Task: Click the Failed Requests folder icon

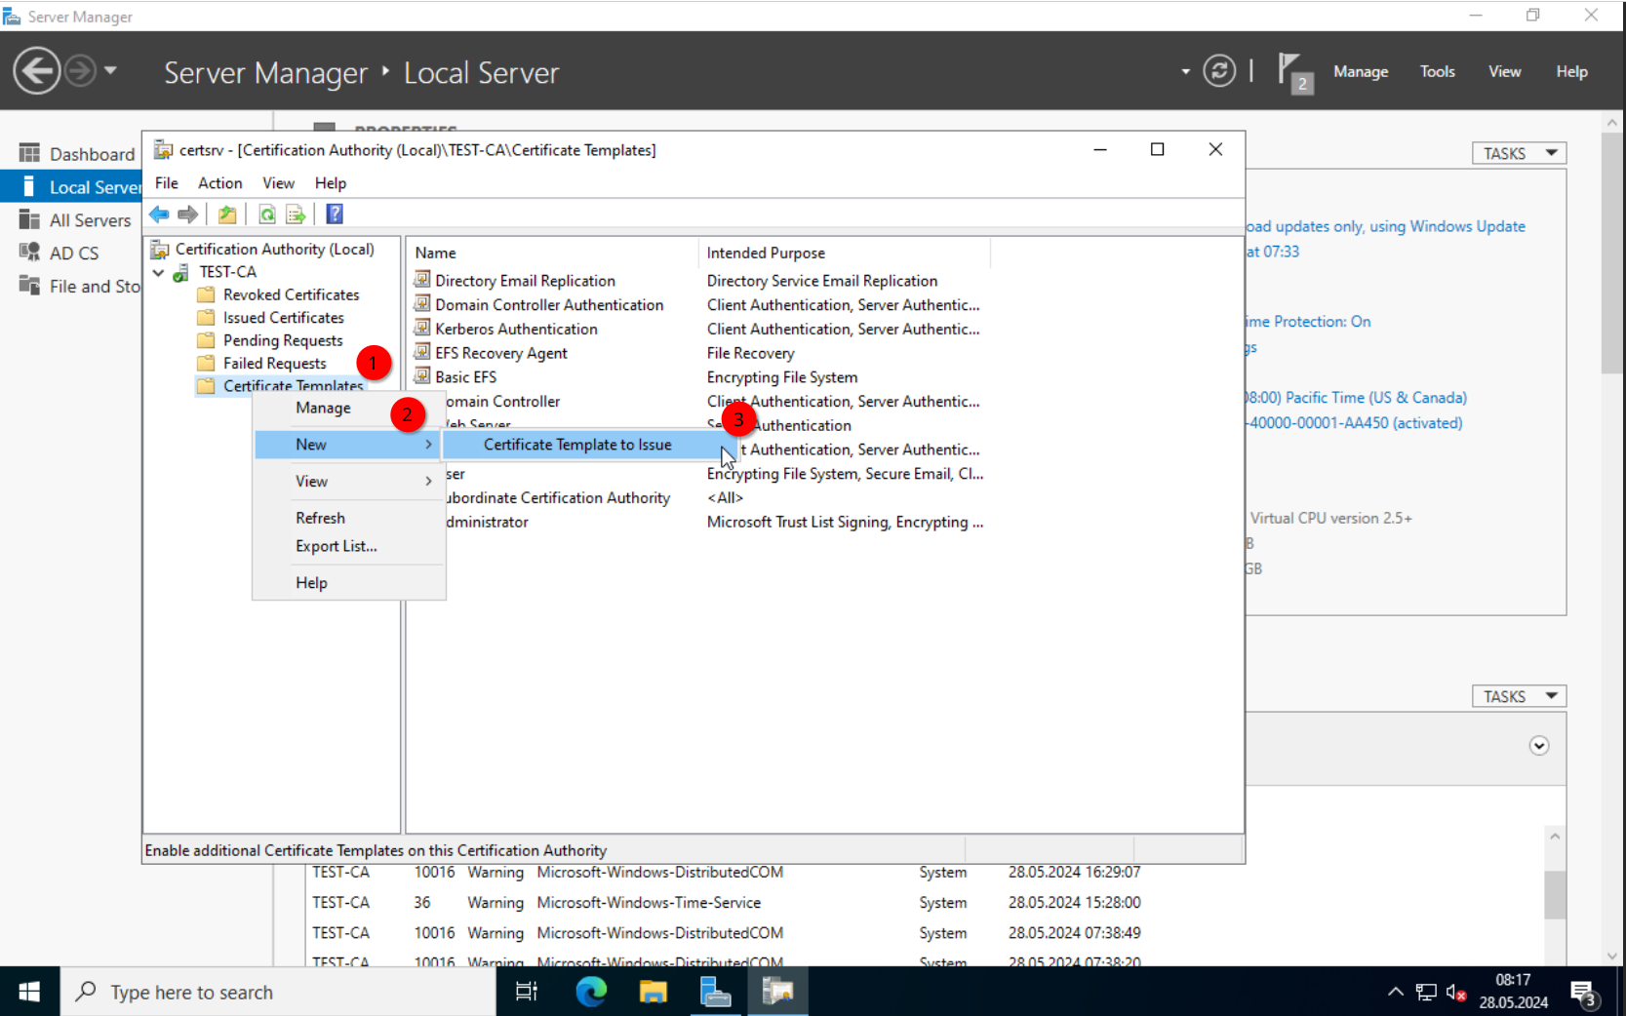Action: (206, 364)
